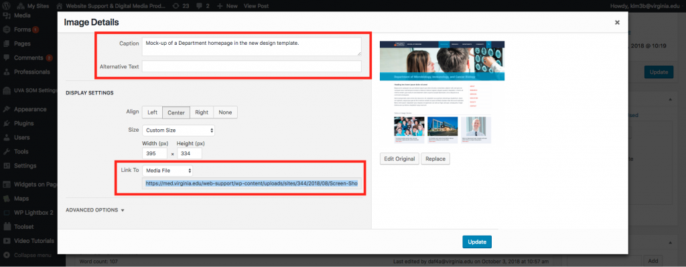Click the Width field showing 395

point(155,153)
